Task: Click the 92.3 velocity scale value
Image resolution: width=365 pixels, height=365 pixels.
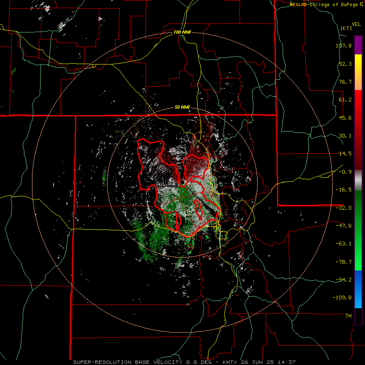Action: point(345,64)
